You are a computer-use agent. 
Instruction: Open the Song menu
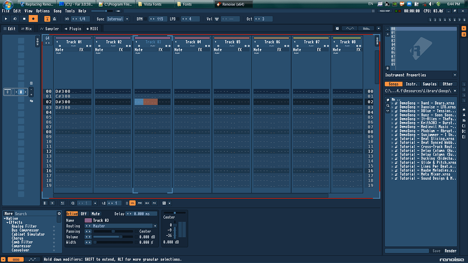[58, 11]
